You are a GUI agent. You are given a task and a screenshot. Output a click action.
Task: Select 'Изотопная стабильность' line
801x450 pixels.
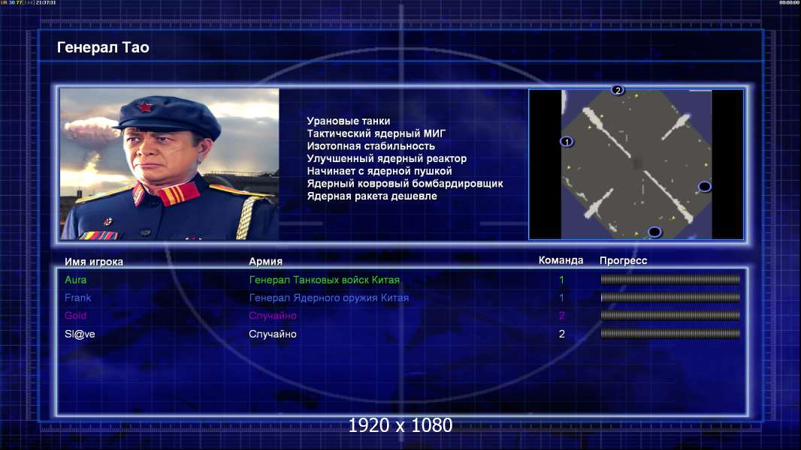click(371, 145)
